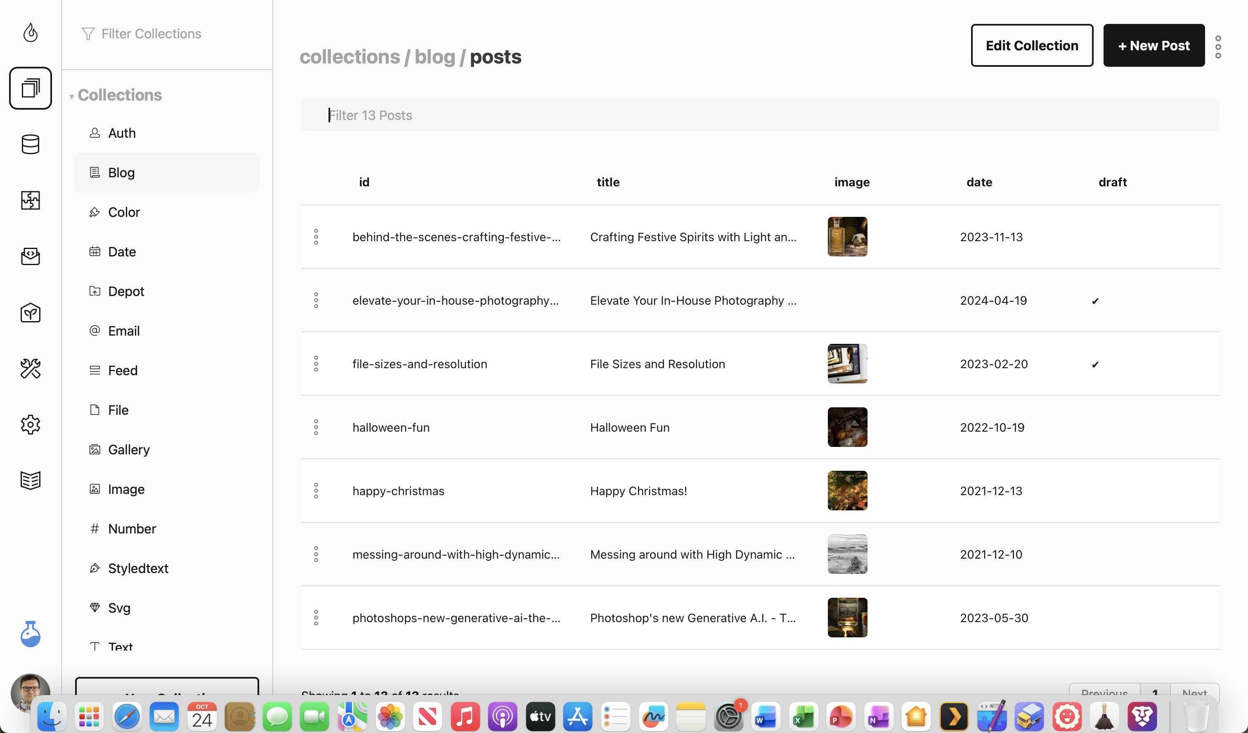
Task: Click the Filter 13 Posts input field
Action: tap(760, 115)
